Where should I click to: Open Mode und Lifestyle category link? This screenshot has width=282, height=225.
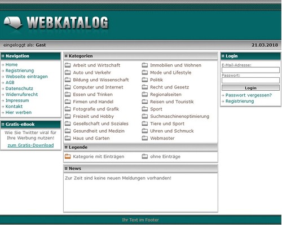click(x=171, y=73)
